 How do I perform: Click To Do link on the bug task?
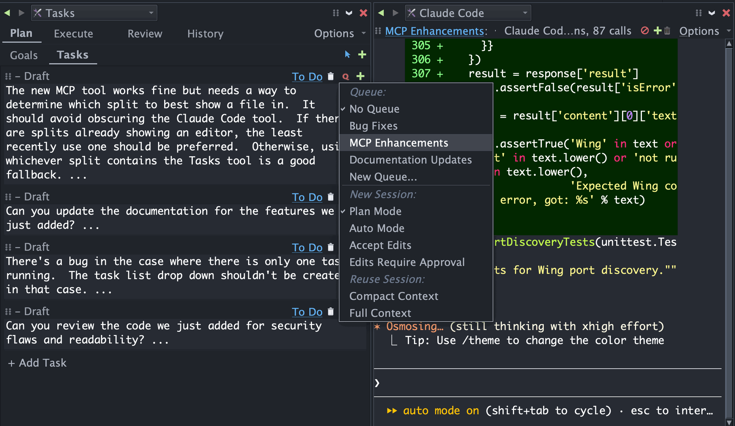coord(307,247)
